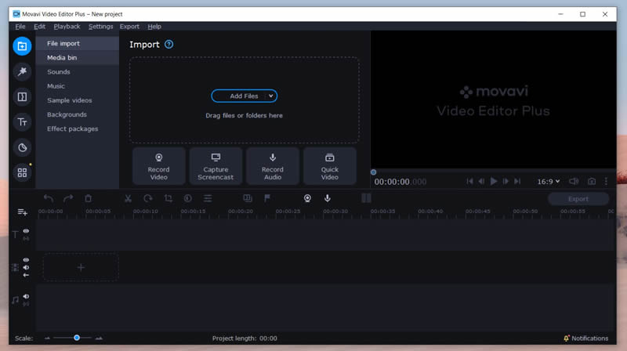Toggle the title track link icon
The height and width of the screenshot is (351, 627).
[x=26, y=239]
